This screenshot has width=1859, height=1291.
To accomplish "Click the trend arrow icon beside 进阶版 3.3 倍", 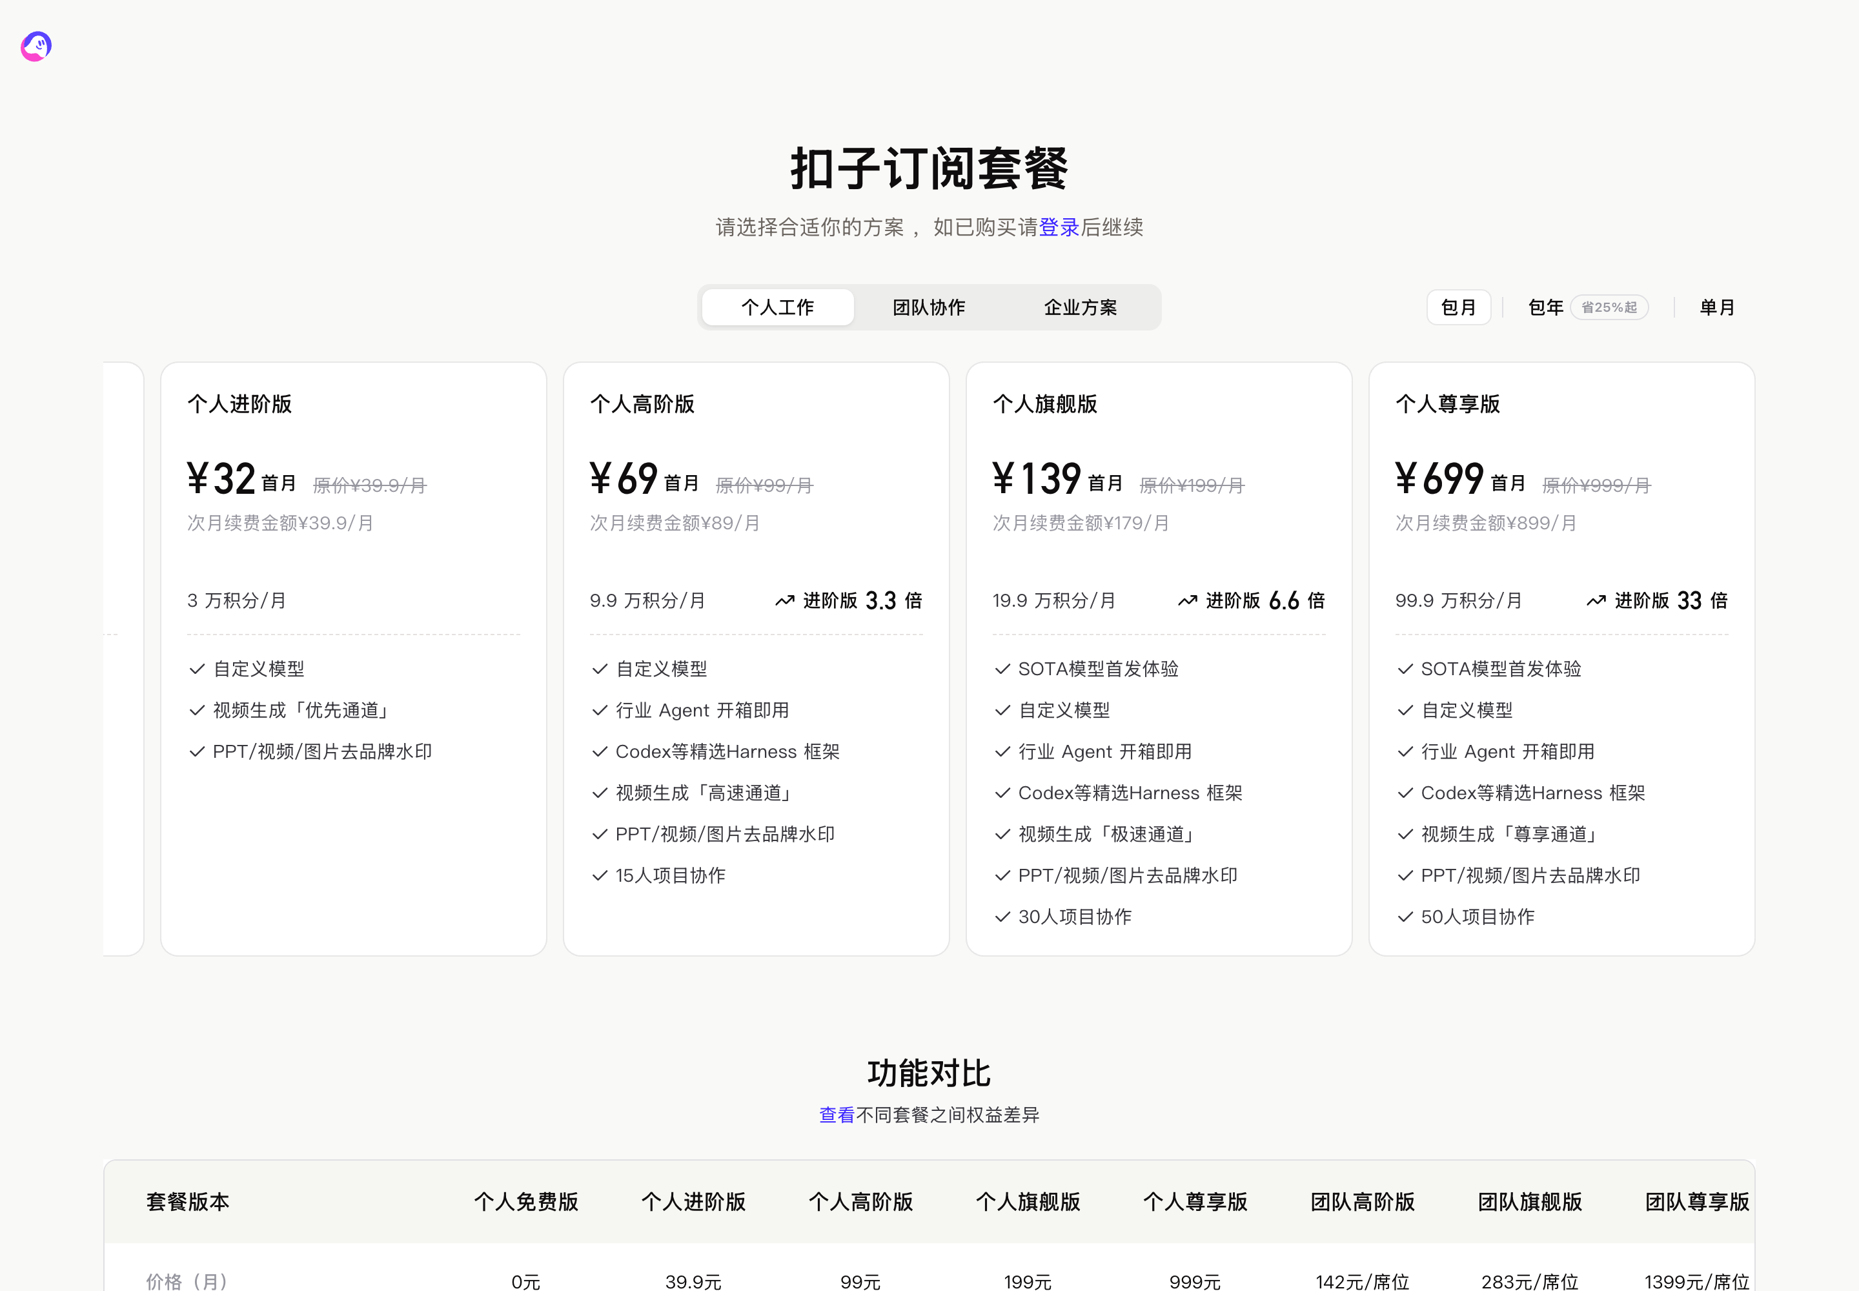I will (x=785, y=601).
